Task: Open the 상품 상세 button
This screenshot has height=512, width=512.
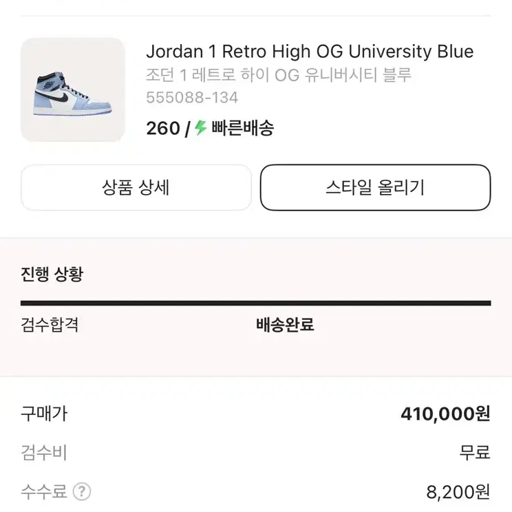Action: [136, 187]
